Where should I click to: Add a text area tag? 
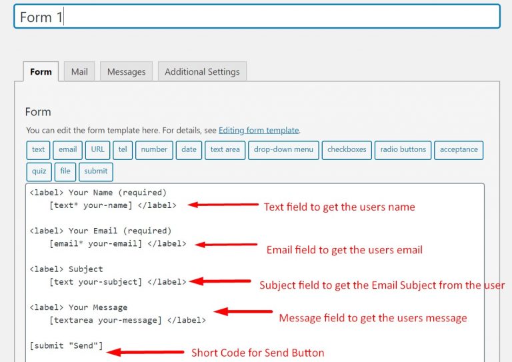point(225,150)
